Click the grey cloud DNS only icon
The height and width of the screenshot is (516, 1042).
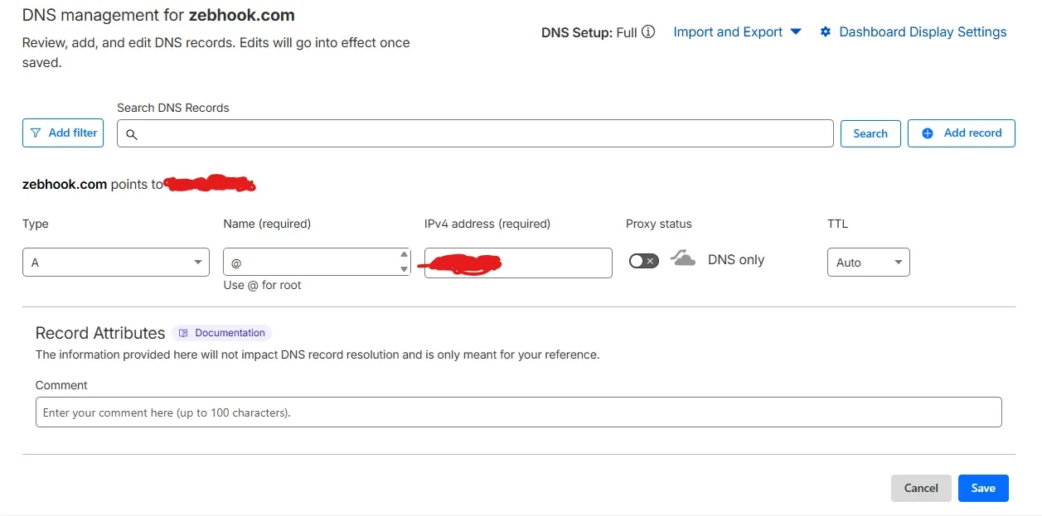(682, 259)
